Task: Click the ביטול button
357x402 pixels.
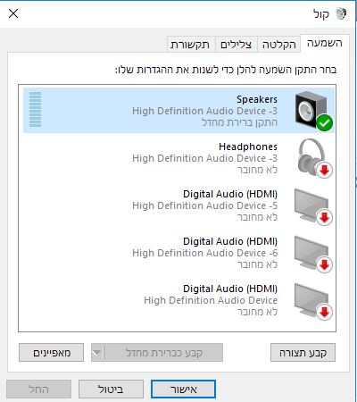Action: click(x=111, y=389)
